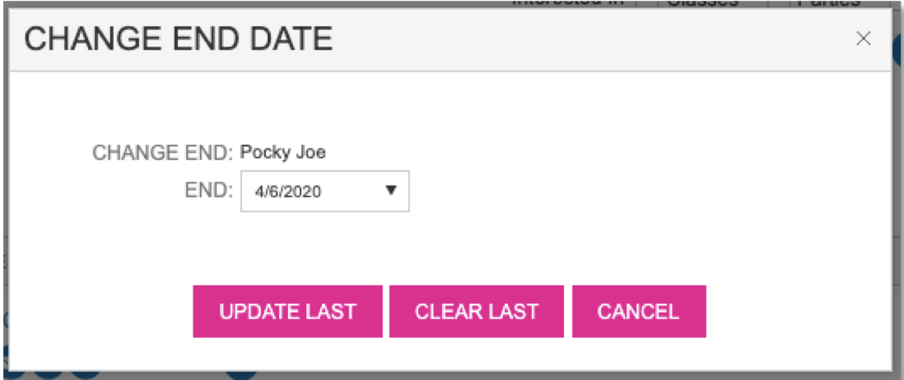Close the Change End Date dialog with the X
Viewport: 904px width, 380px height.
point(863,39)
